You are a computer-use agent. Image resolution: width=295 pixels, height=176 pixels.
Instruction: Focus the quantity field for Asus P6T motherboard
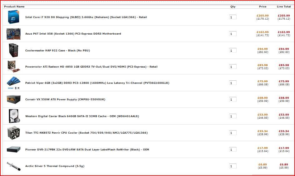(x=233, y=34)
